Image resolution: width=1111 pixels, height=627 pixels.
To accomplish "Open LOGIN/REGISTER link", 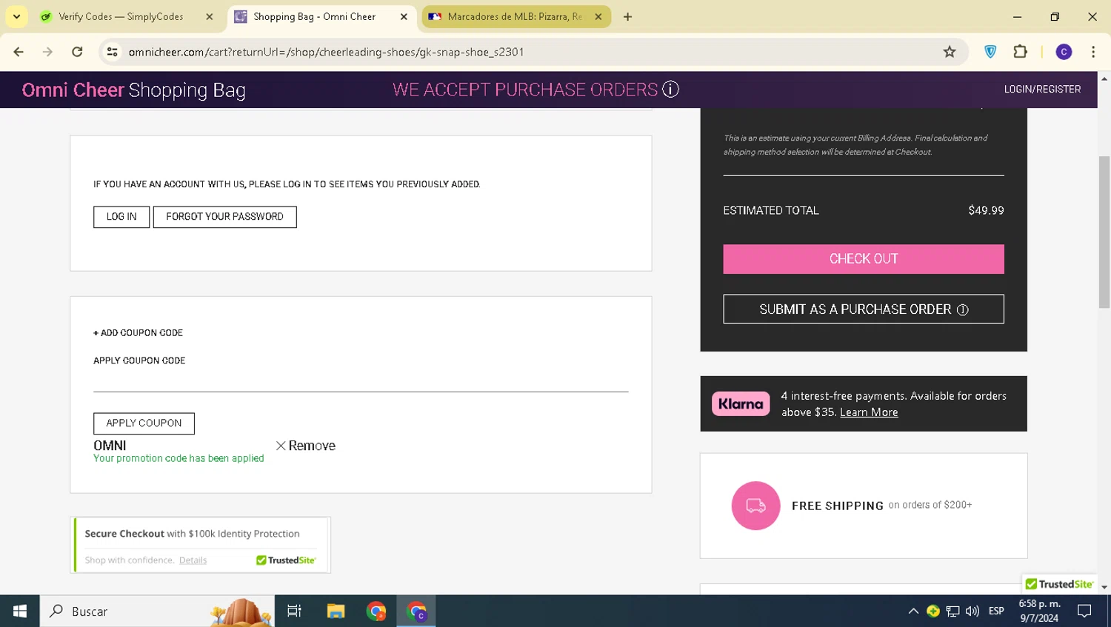I will pos(1042,89).
